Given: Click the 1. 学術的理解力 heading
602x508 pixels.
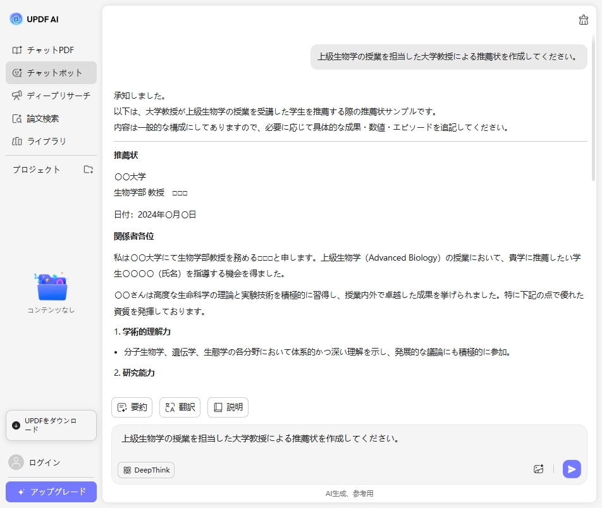Looking at the screenshot, I should tap(142, 331).
